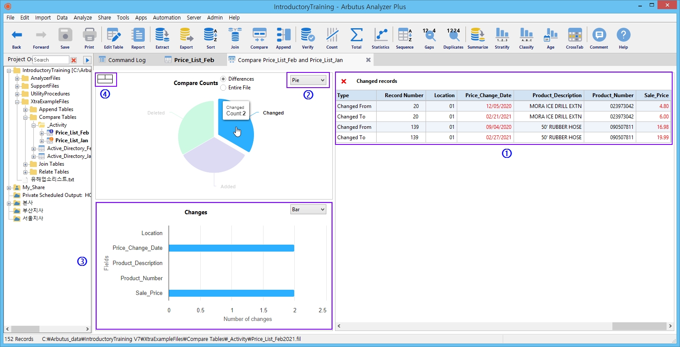Select the Differences radio button

coord(223,79)
